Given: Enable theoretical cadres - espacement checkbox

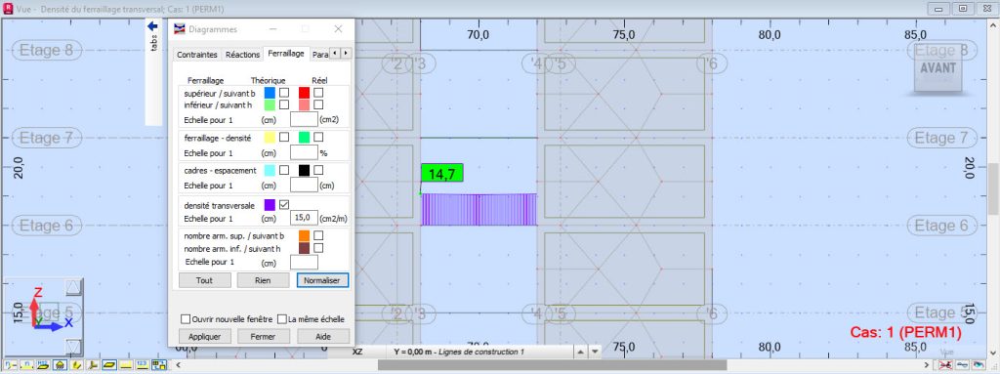Looking at the screenshot, I should (x=284, y=170).
